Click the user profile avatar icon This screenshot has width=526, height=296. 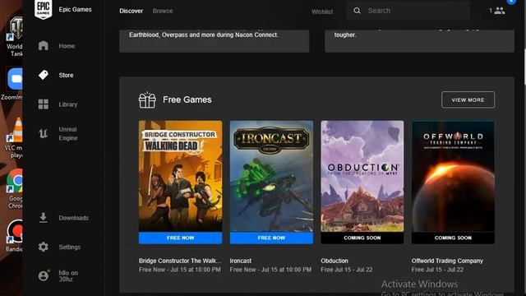(x=44, y=275)
